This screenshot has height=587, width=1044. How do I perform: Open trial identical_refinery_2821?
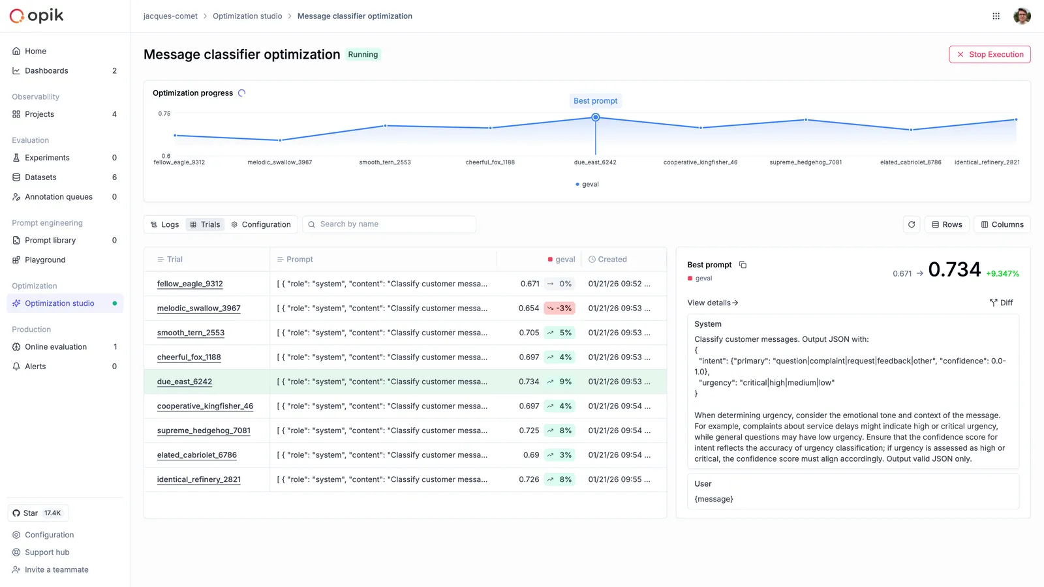pyautogui.click(x=198, y=479)
